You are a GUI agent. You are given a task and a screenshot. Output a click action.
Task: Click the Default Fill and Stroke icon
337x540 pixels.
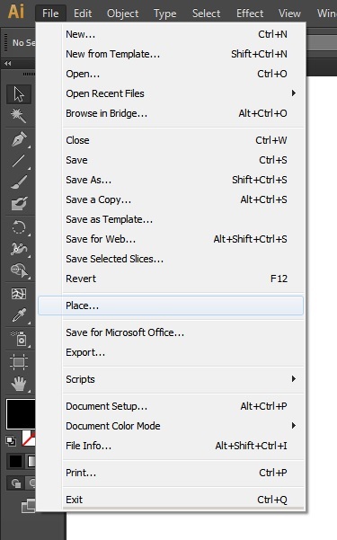click(x=11, y=441)
